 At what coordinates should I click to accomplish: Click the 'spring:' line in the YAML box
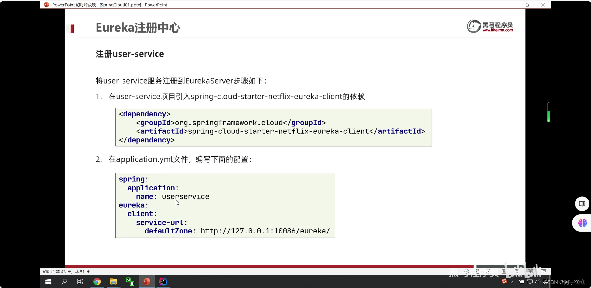click(x=134, y=179)
